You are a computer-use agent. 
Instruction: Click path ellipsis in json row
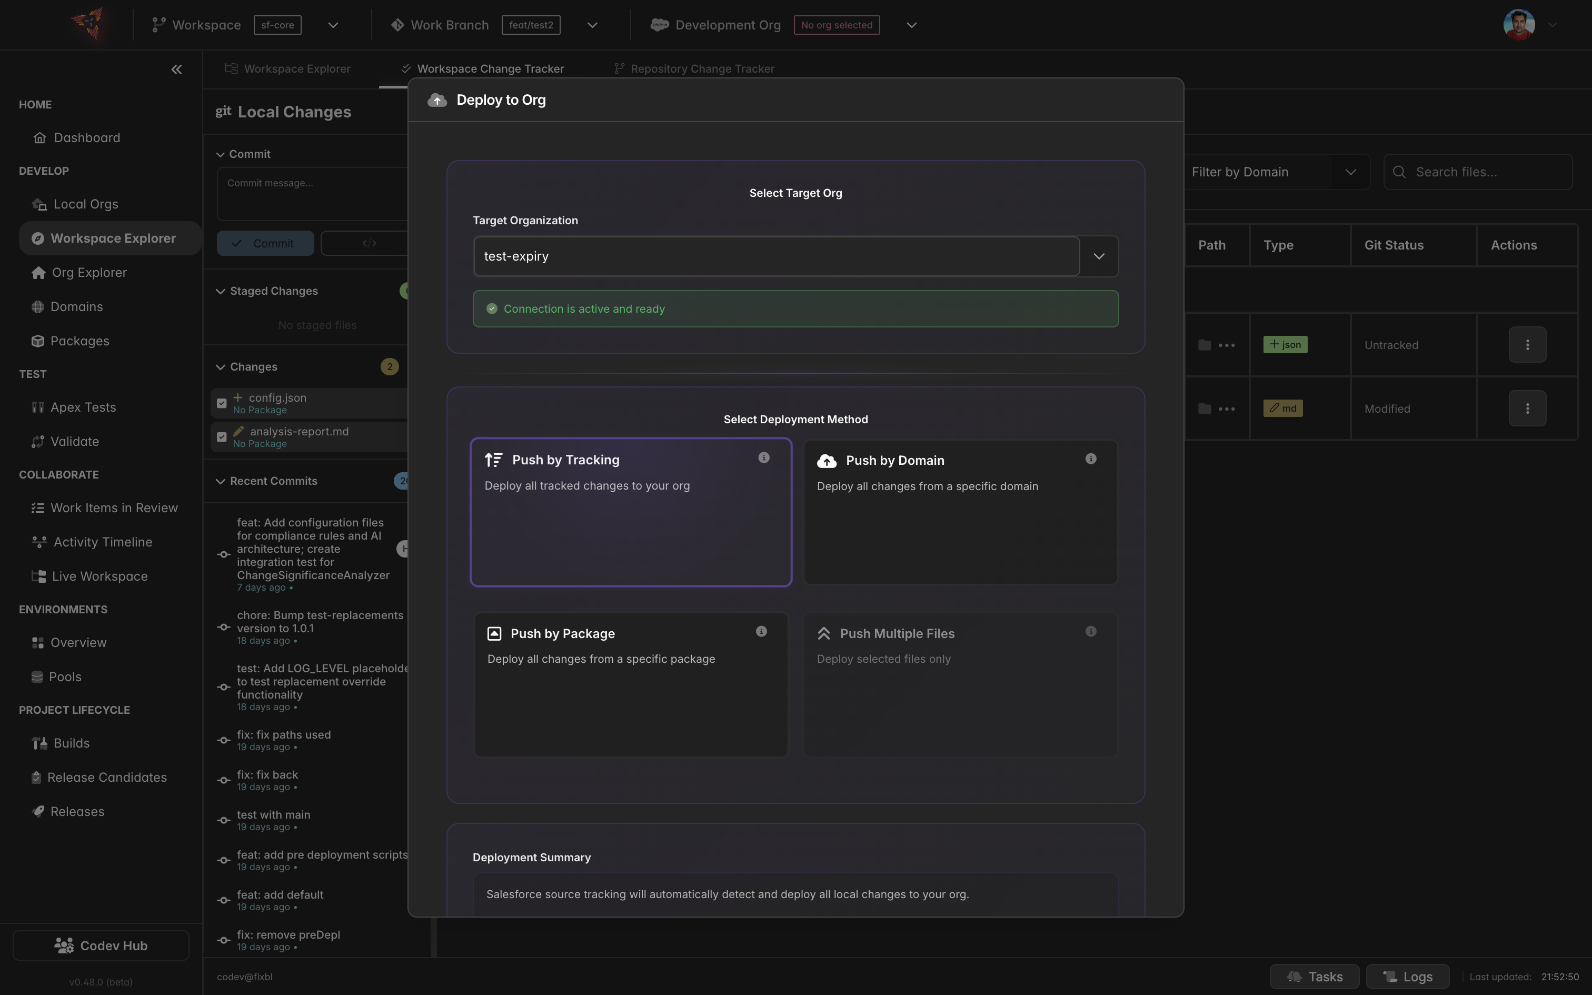1226,345
